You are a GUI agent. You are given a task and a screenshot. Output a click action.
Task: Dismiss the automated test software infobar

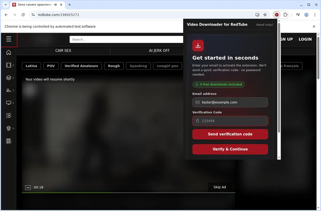click(314, 26)
